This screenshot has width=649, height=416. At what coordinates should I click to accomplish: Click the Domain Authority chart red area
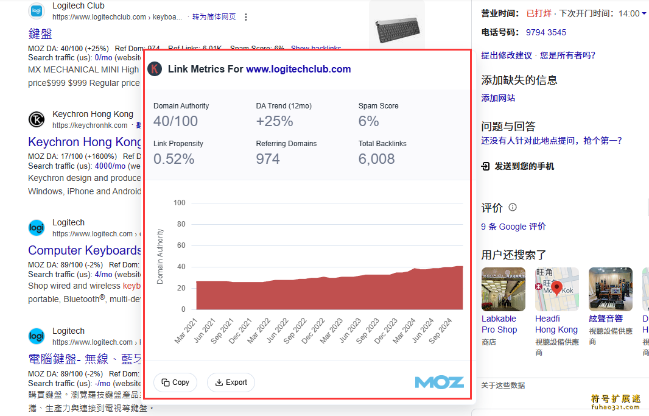329,292
